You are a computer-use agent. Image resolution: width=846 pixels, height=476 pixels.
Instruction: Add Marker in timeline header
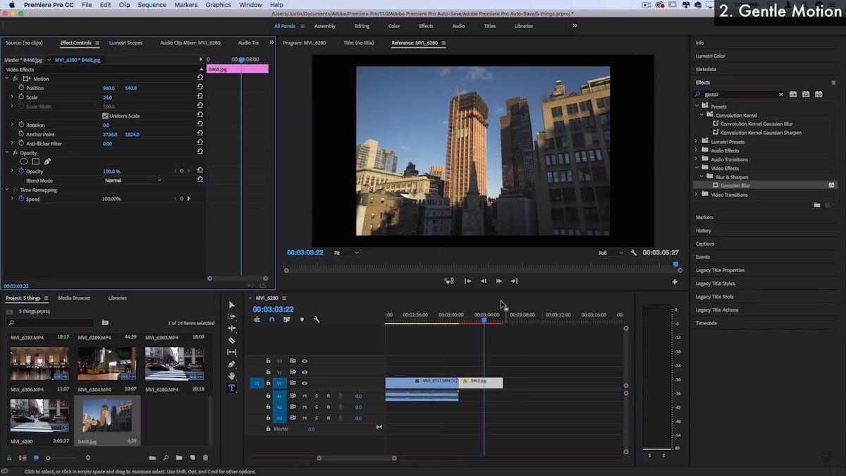(x=302, y=319)
